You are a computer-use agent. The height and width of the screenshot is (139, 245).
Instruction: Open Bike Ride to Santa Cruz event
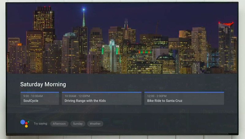(x=184, y=98)
